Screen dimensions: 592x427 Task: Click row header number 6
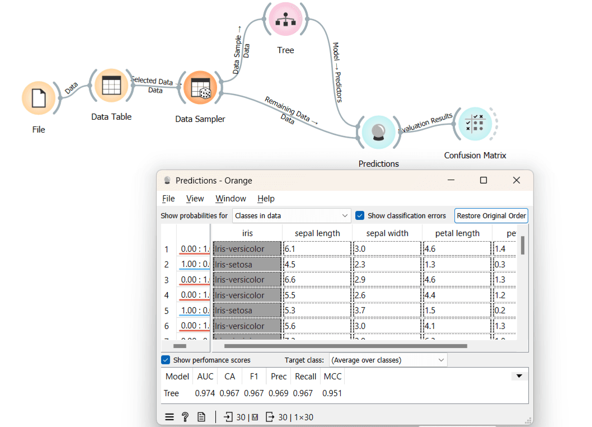(167, 326)
